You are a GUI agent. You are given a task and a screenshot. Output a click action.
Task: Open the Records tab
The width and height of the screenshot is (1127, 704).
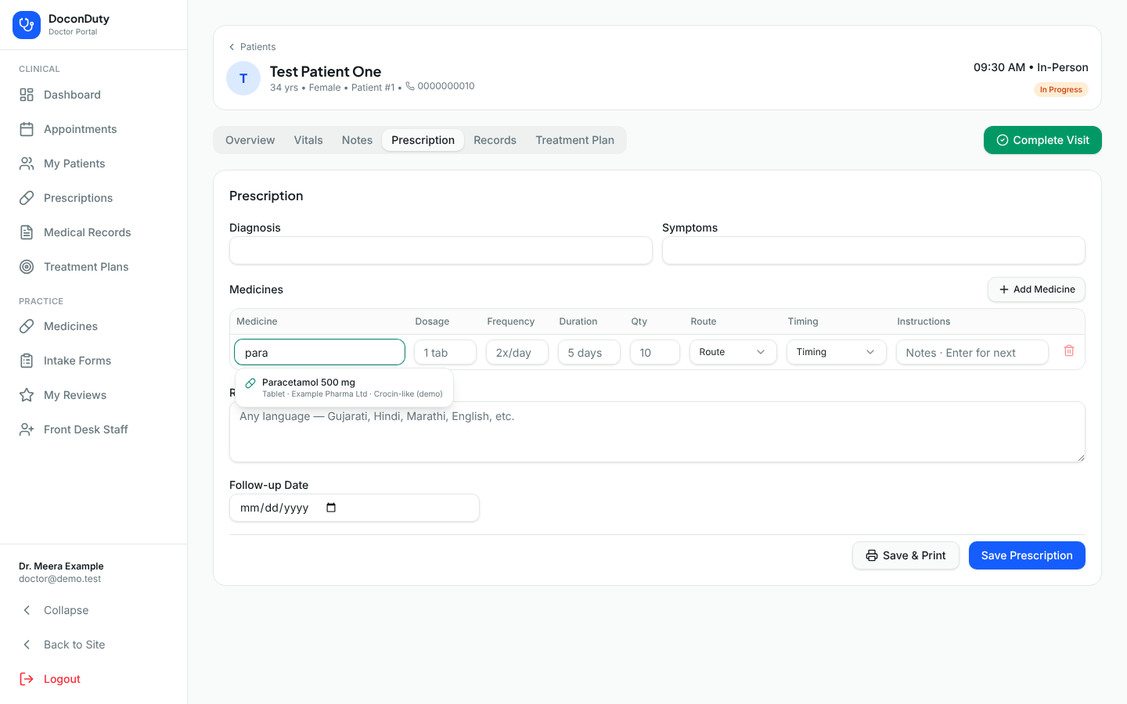point(495,140)
